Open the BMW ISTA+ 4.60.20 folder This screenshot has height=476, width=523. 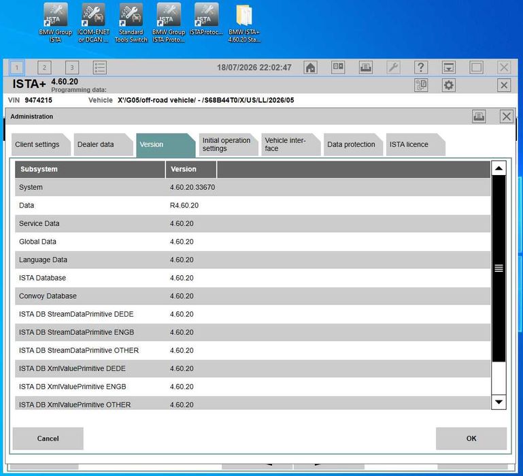point(244,23)
